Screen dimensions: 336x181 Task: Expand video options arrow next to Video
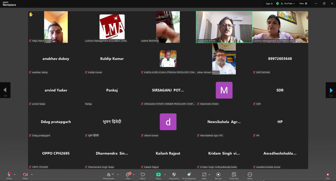pyautogui.click(x=32, y=174)
